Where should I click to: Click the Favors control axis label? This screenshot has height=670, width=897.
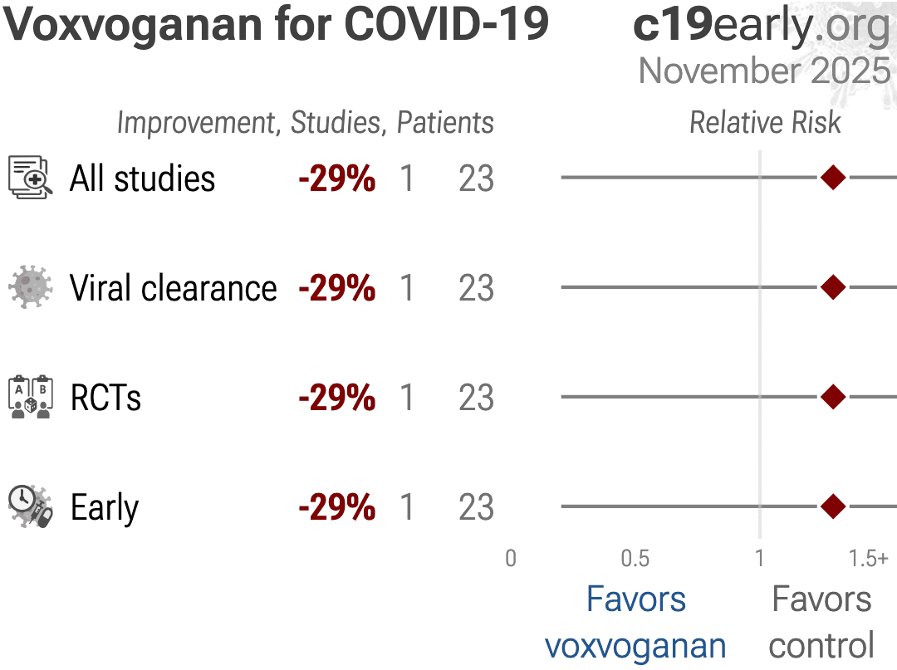(x=821, y=623)
